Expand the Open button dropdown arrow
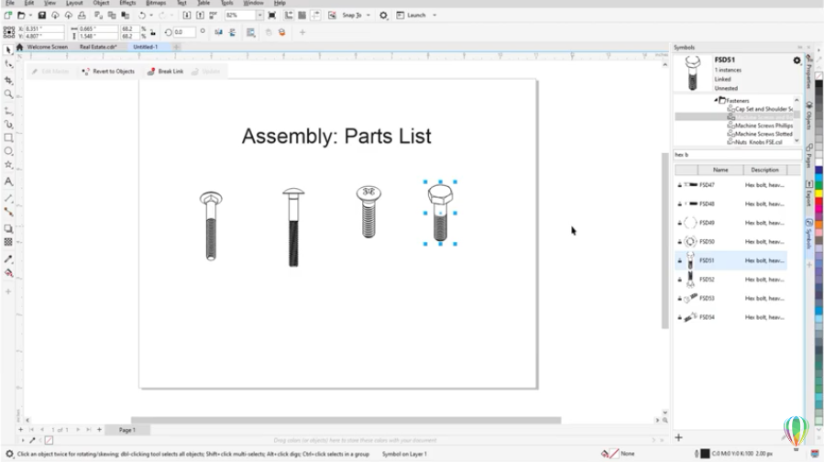 pyautogui.click(x=30, y=16)
